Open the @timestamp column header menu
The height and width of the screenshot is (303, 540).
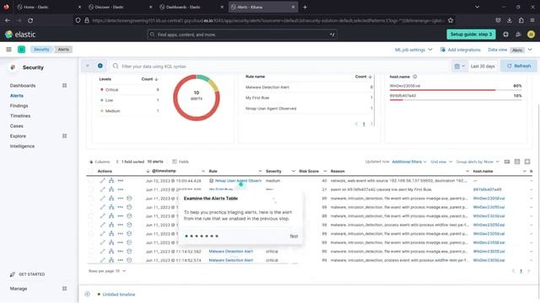(202, 171)
